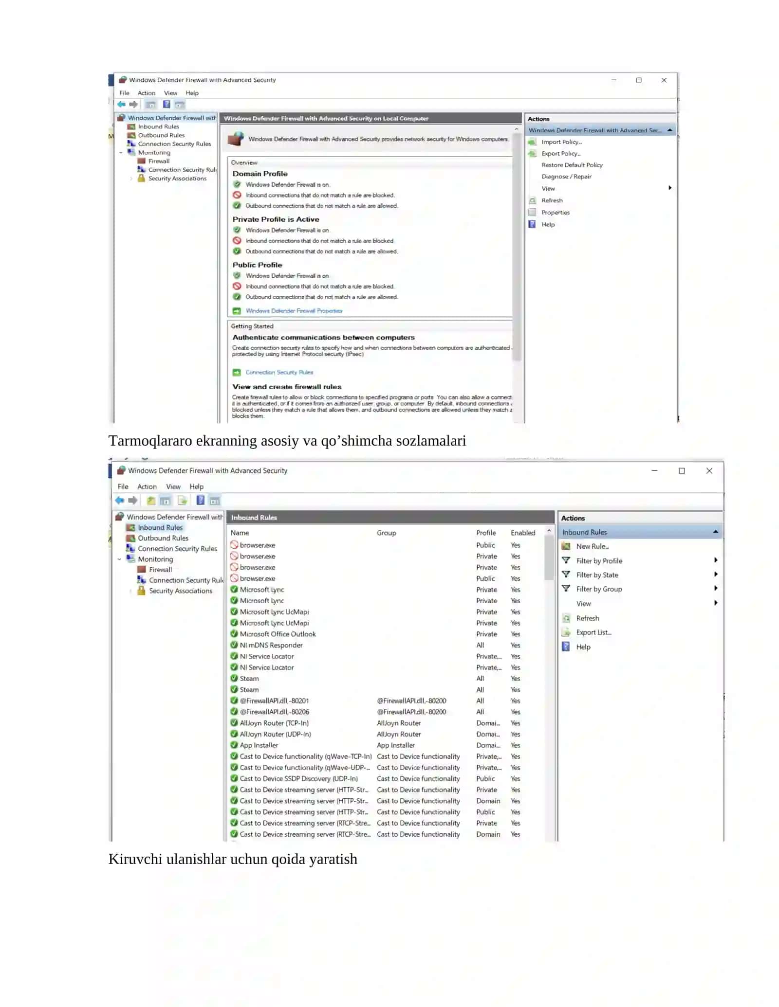Viewport: 779px width, 1007px height.
Task: Click the Help icon in the overview window's Actions
Action: (x=532, y=224)
